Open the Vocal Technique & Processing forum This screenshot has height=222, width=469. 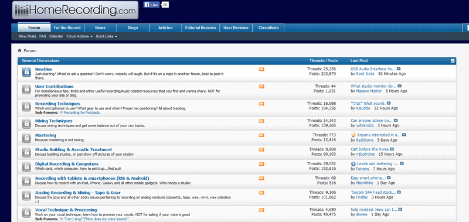(x=66, y=210)
